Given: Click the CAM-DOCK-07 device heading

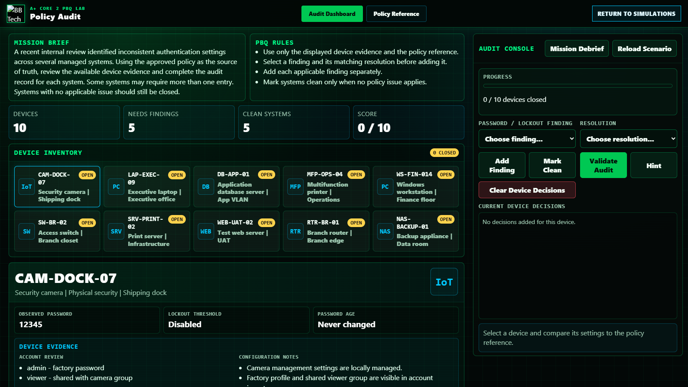Looking at the screenshot, I should (66, 278).
